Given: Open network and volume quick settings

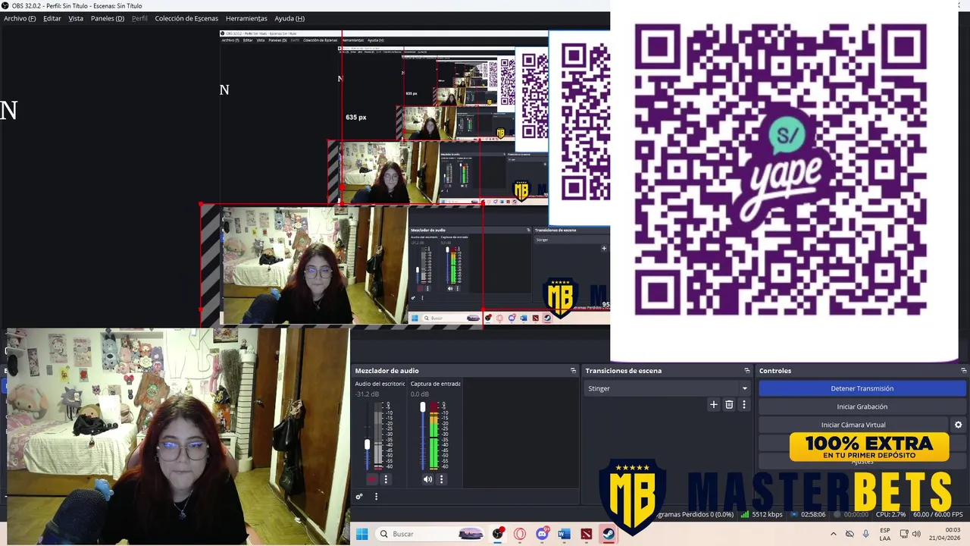Looking at the screenshot, I should pyautogui.click(x=909, y=534).
